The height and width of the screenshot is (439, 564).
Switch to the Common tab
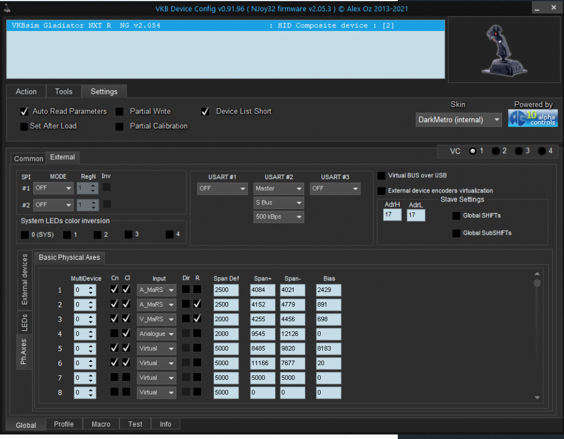coord(28,158)
